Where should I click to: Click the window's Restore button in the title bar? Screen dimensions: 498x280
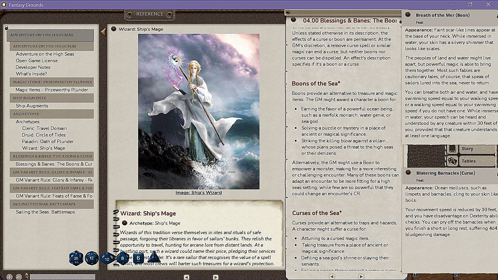(x=470, y=5)
